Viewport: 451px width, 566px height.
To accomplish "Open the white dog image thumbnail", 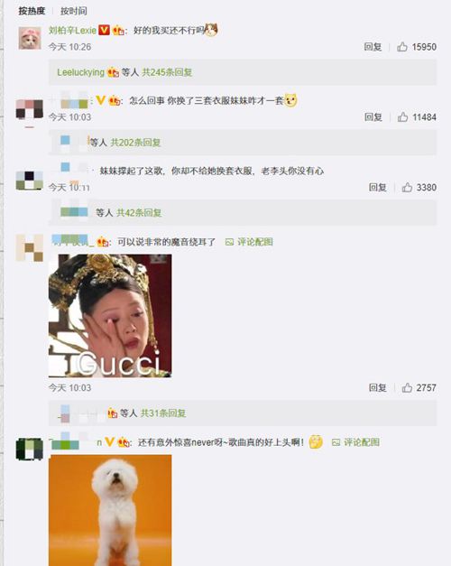I will tap(110, 510).
